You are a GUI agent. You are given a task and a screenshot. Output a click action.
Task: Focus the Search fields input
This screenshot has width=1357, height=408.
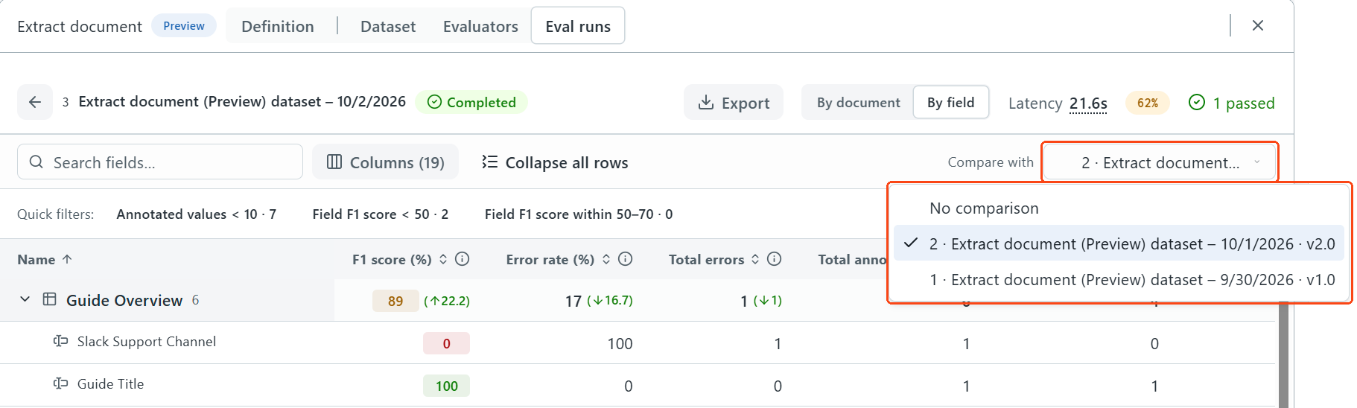click(x=160, y=162)
